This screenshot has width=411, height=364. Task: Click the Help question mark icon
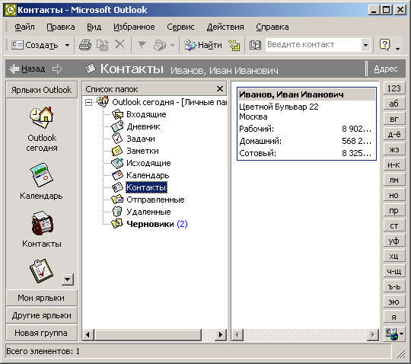[x=385, y=45]
